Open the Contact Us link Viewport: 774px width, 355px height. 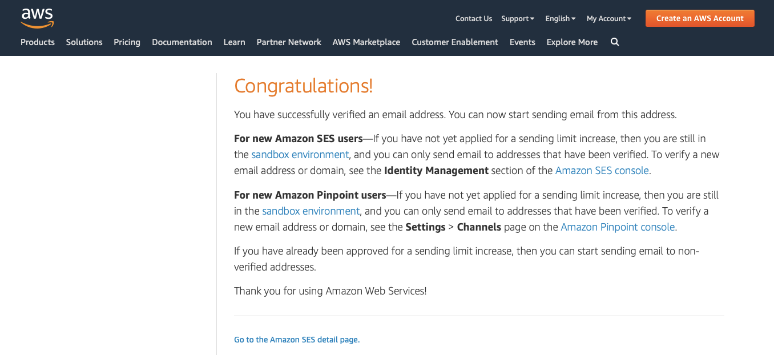coord(473,18)
